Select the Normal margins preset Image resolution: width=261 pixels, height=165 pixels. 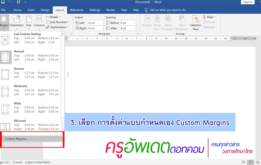[x=30, y=56]
